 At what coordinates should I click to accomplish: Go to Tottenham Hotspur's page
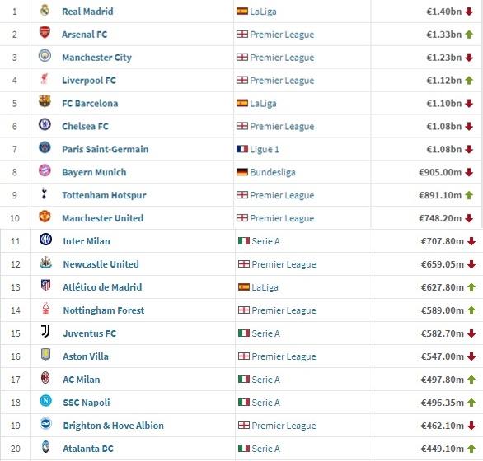pyautogui.click(x=104, y=195)
